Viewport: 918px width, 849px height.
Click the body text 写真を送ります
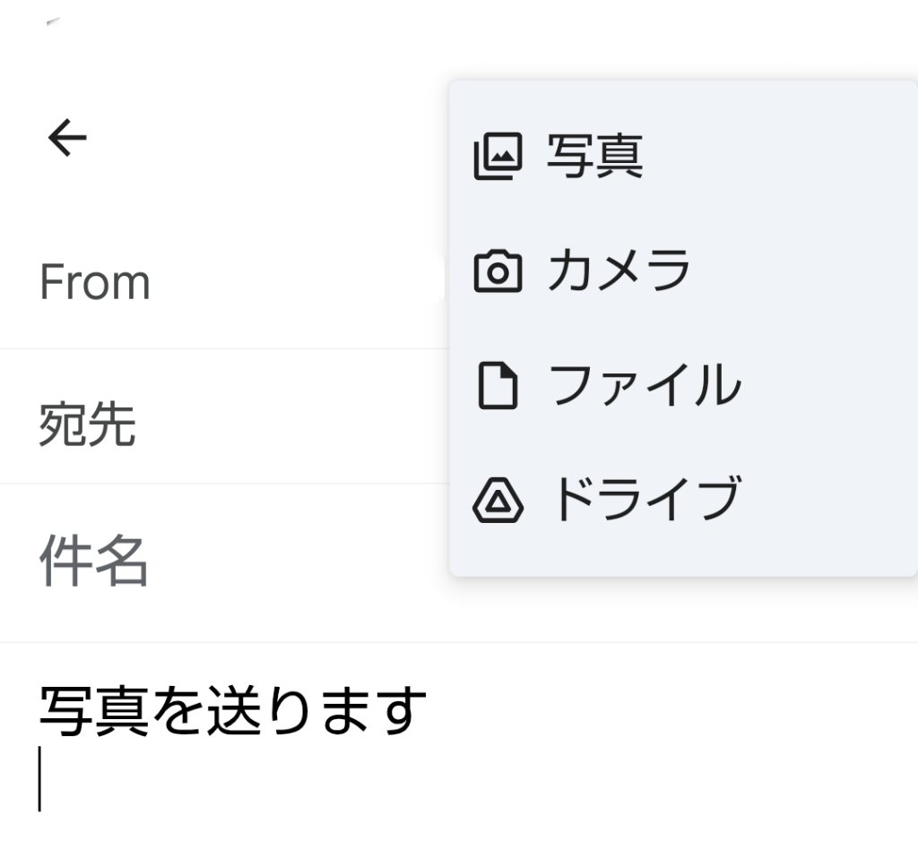click(231, 710)
